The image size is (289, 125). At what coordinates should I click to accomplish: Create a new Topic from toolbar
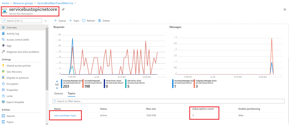pos(74,21)
